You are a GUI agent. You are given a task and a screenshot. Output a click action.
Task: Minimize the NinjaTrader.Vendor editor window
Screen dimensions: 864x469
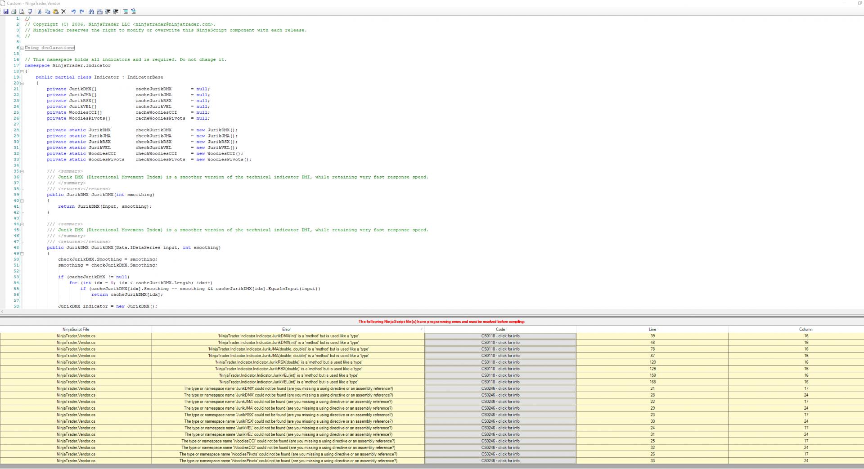point(844,3)
